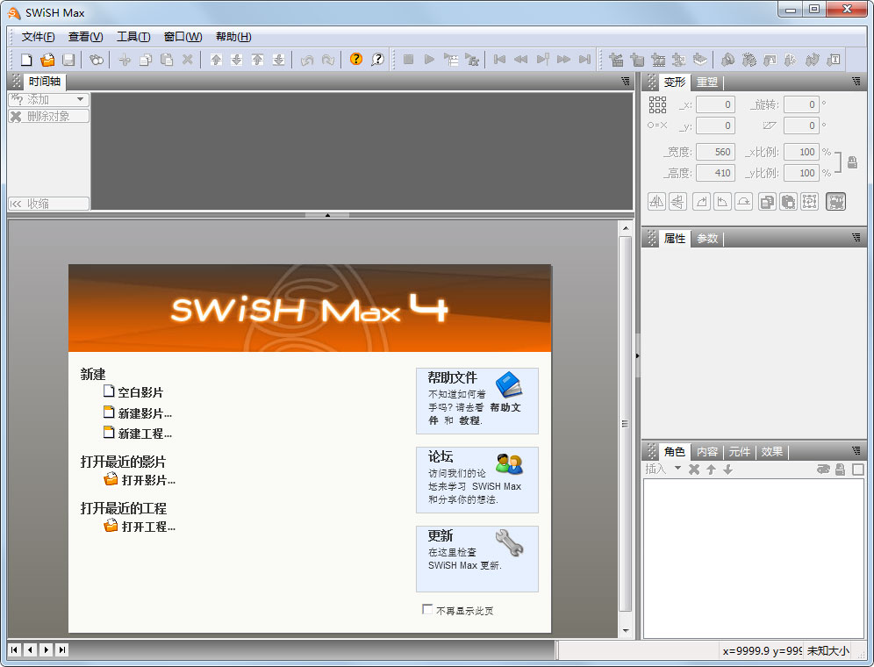Open the 添加 dropdown in timeline panel
The image size is (874, 667).
click(47, 99)
